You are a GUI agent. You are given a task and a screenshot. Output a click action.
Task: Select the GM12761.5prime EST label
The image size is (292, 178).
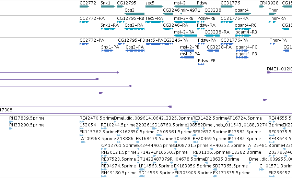click(x=119, y=146)
